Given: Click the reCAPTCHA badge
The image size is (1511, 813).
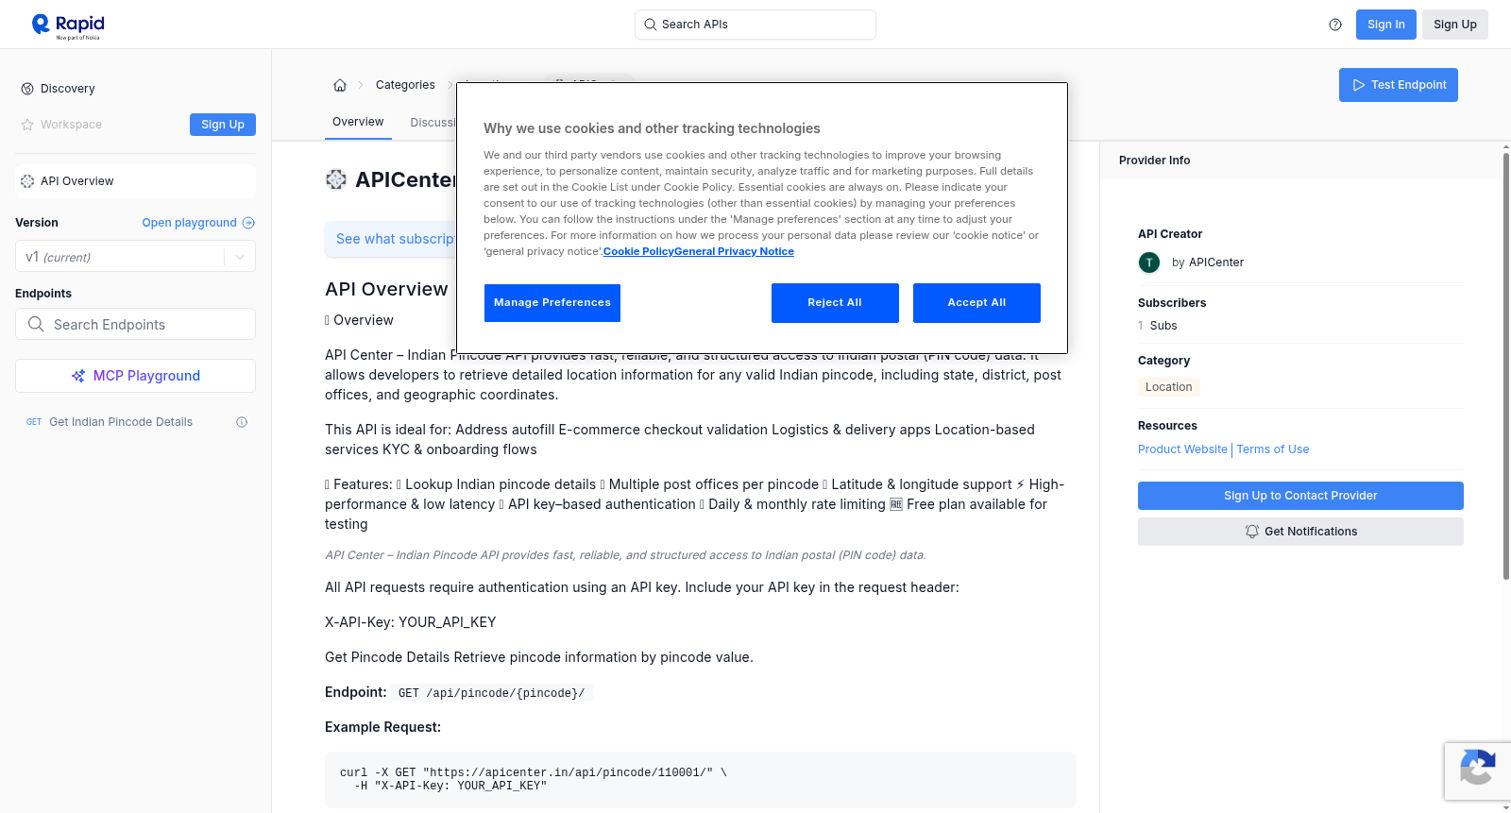Looking at the screenshot, I should point(1477,771).
